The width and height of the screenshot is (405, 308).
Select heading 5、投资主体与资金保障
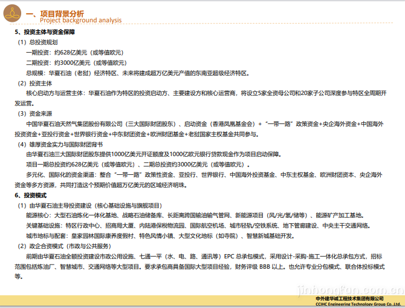point(48,31)
